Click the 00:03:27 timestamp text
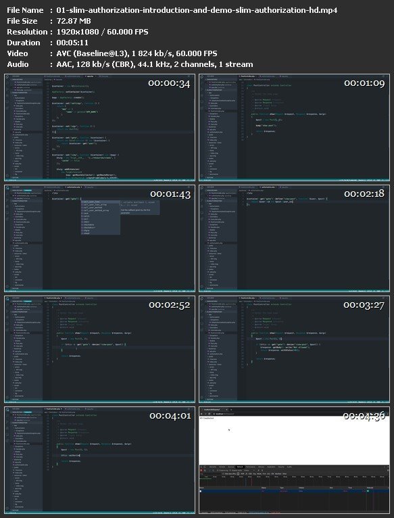Viewport: 394px width, 518px height. pyautogui.click(x=364, y=304)
